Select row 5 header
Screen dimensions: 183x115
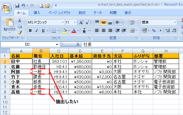(5, 77)
